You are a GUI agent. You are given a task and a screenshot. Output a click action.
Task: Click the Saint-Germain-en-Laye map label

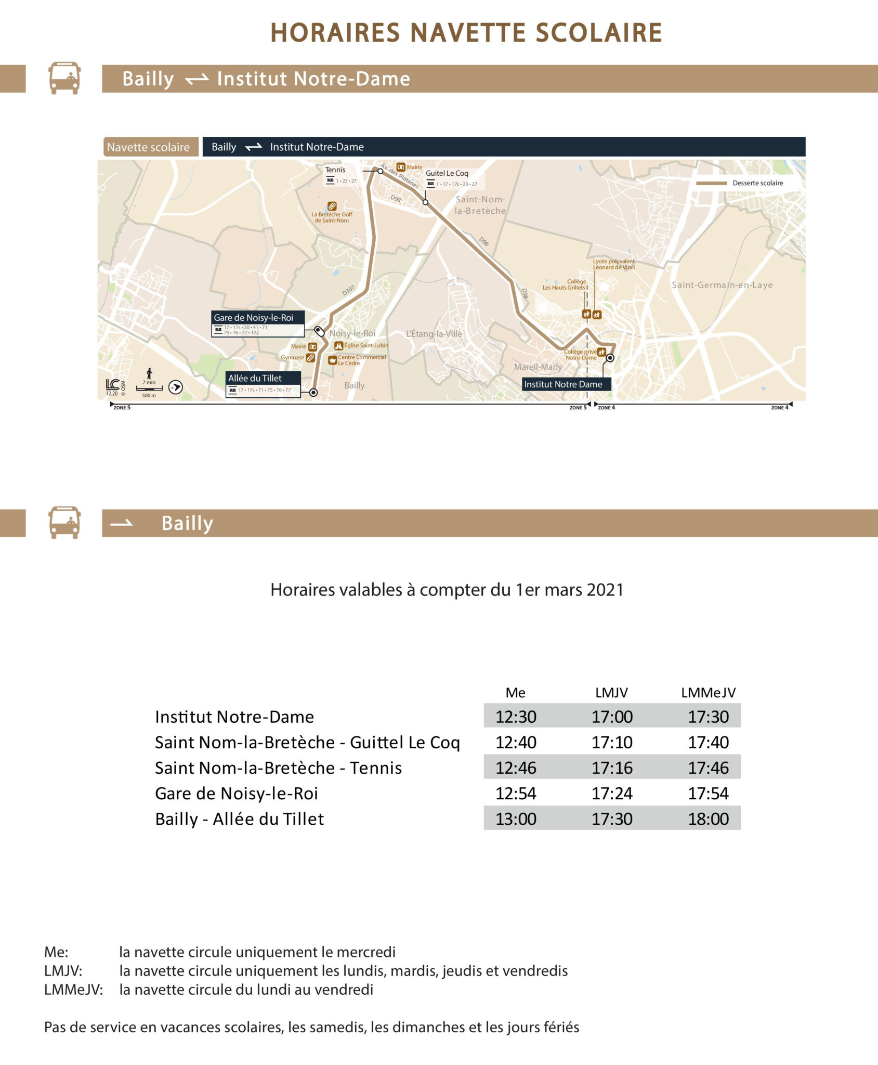[722, 285]
